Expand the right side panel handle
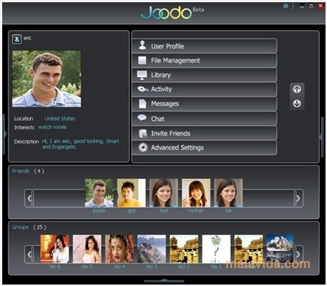The height and width of the screenshot is (286, 327). coord(322,137)
